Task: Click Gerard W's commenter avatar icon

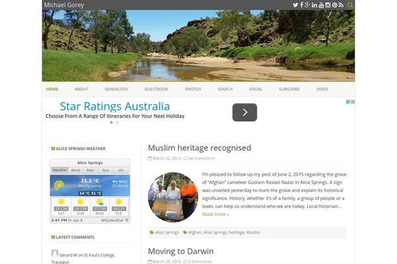Action: click(x=55, y=253)
